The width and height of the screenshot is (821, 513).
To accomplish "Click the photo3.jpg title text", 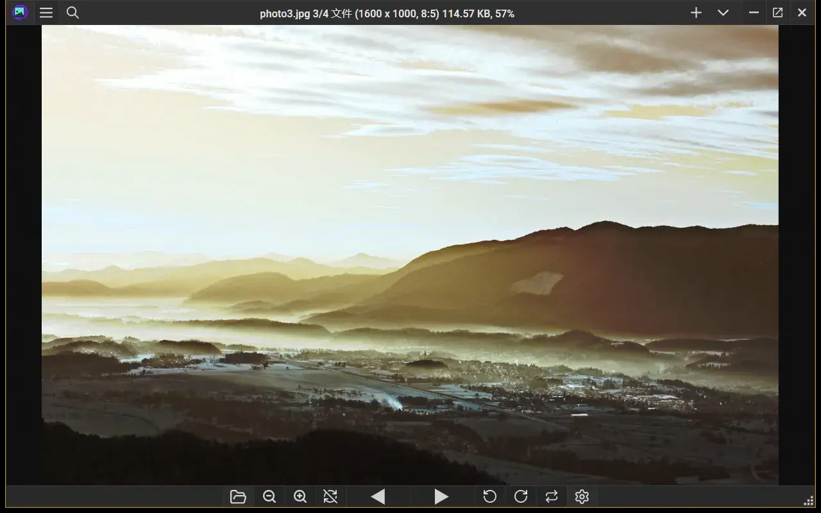I will 387,13.
